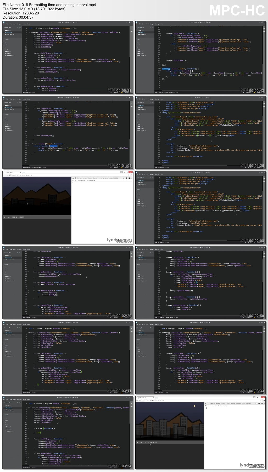Click Live Preview lightning icon in 00:00:21 frame
Image resolution: width=268 pixels, height=472 pixels.
pyautogui.click(x=131, y=28)
